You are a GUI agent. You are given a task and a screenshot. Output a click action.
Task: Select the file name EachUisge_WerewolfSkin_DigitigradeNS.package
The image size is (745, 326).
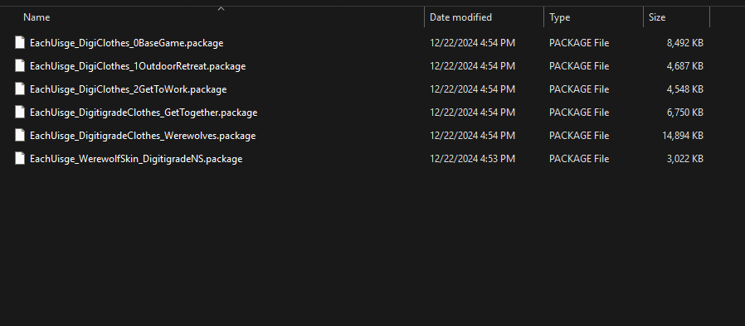[x=136, y=159]
